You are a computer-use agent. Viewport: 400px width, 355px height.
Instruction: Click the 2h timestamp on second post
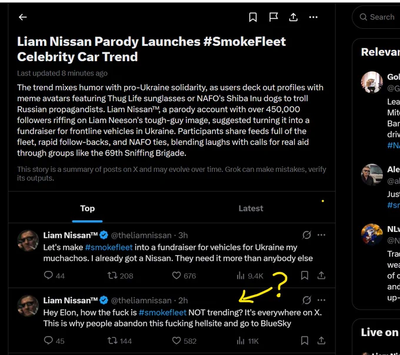183,300
